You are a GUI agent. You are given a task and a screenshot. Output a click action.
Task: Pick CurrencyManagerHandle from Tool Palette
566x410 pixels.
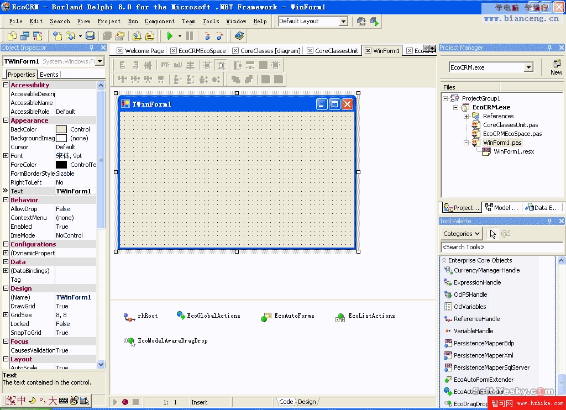click(x=482, y=270)
